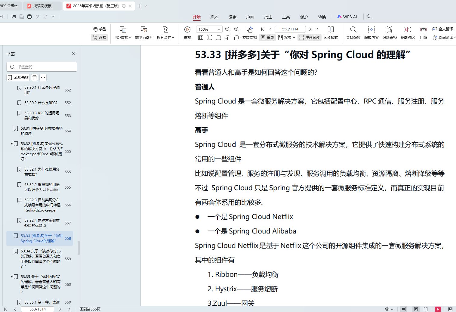This screenshot has height=312, width=456.
Task: Click the print icon in quick access
Action: click(29, 17)
